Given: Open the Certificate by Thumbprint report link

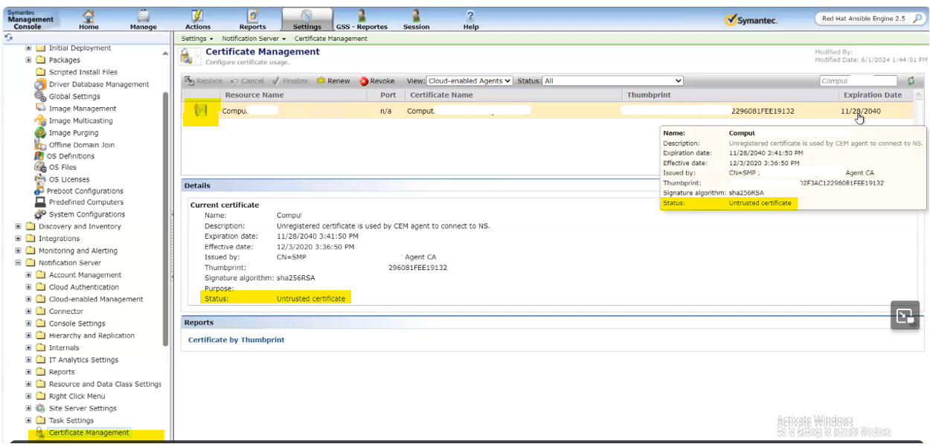Looking at the screenshot, I should 236,340.
